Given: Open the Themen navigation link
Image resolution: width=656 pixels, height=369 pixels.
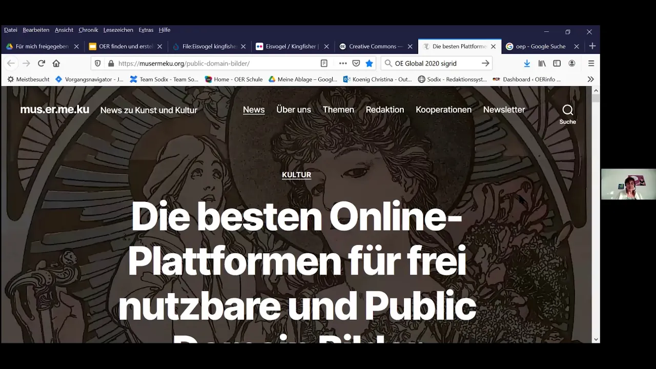Looking at the screenshot, I should (x=338, y=110).
